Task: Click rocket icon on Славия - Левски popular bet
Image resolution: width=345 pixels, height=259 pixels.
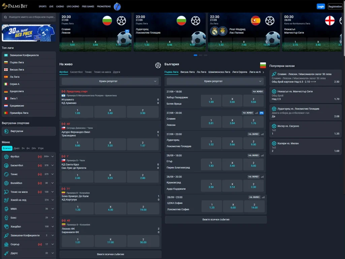Action: coord(274,74)
